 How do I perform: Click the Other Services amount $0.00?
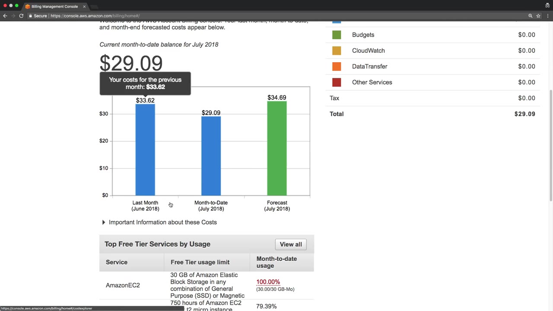tap(527, 82)
